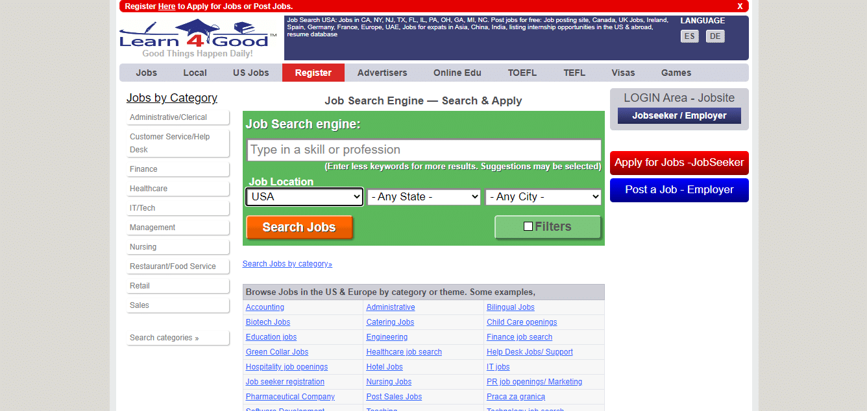Open the Administrative jobs link
867x411 pixels.
pyautogui.click(x=391, y=307)
